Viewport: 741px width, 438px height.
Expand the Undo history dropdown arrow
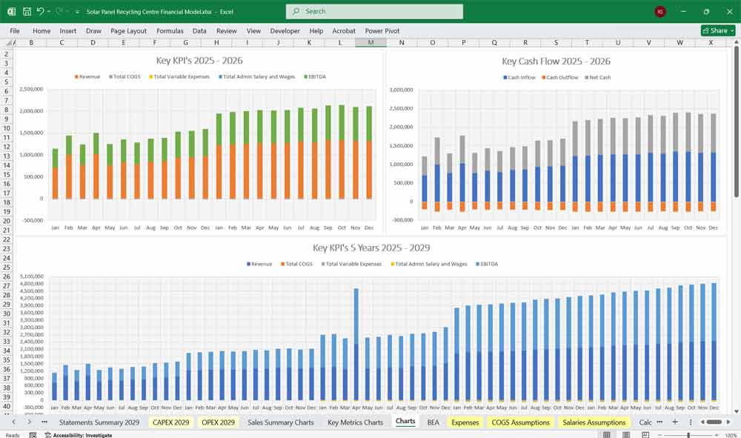tap(50, 12)
